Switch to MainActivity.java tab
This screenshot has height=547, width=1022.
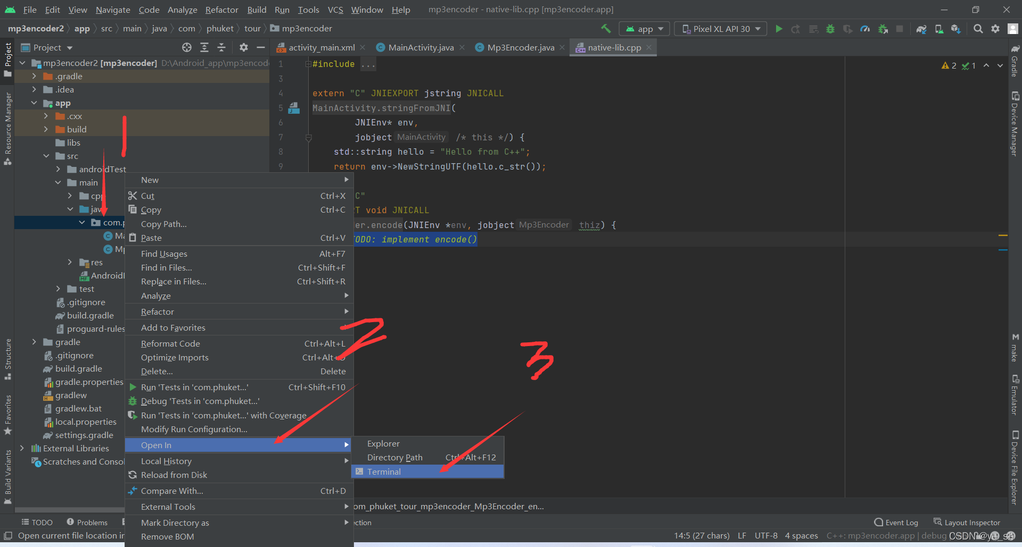(421, 47)
